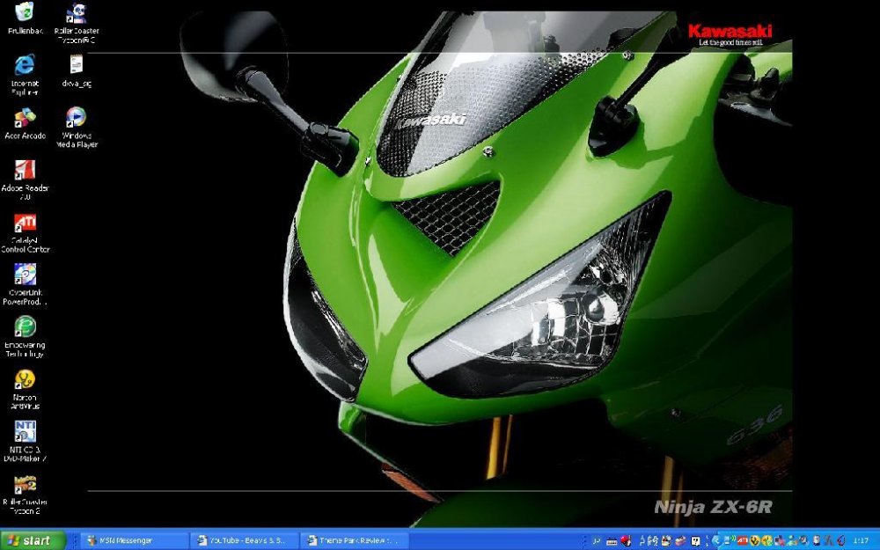This screenshot has width=880, height=550.
Task: Select the dxva_sig file icon
Action: click(77, 65)
